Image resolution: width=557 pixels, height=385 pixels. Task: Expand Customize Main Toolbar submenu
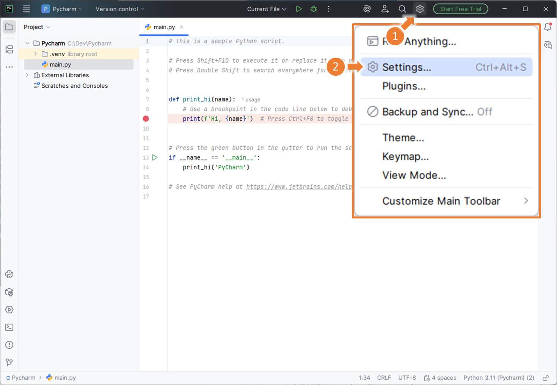(x=446, y=201)
